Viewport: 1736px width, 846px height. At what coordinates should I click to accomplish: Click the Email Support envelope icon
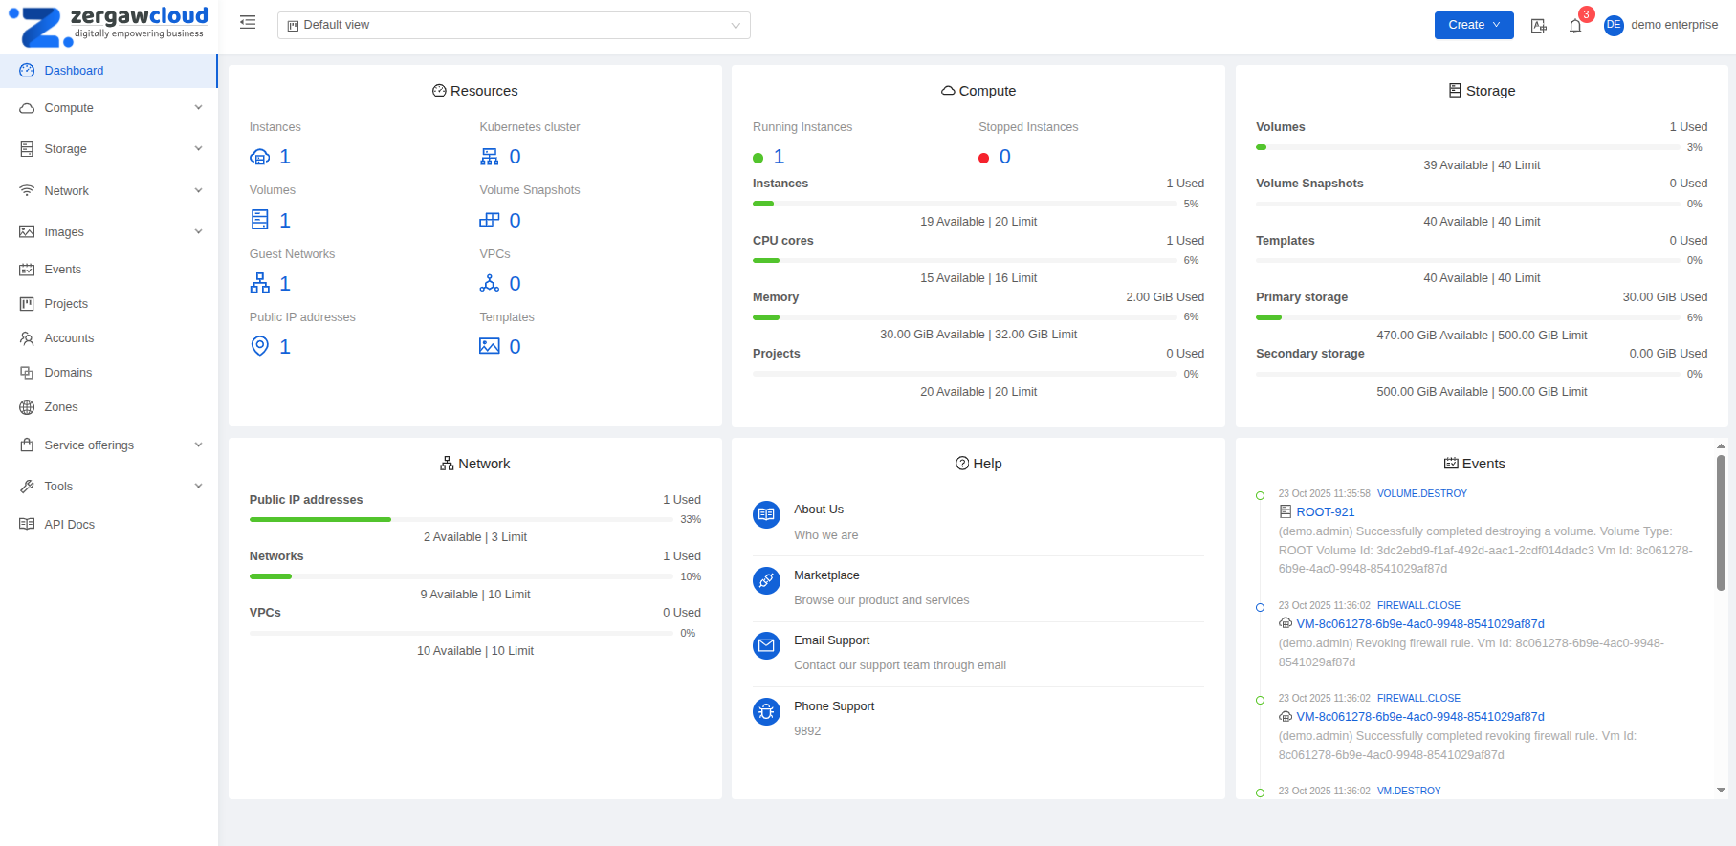(766, 645)
